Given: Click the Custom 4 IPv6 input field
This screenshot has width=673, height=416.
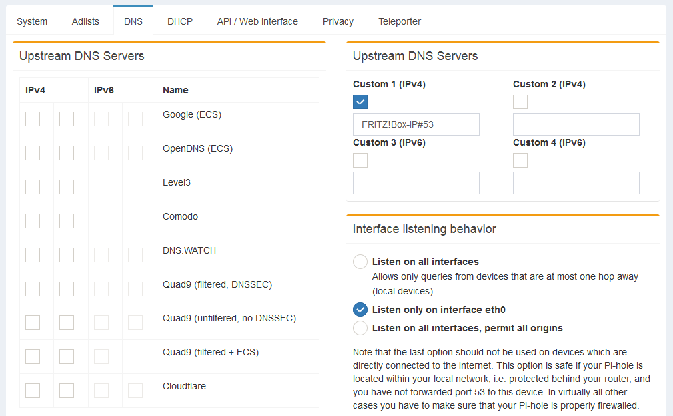Looking at the screenshot, I should click(576, 183).
